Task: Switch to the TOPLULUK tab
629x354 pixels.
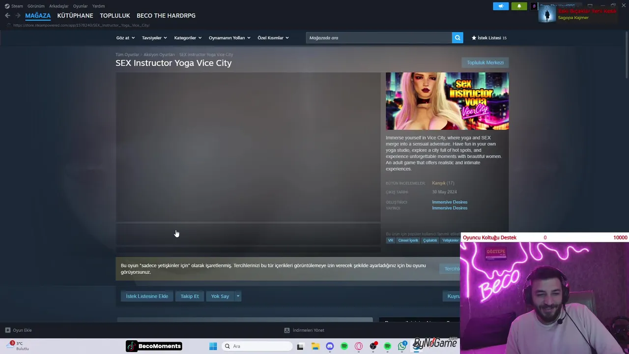Action: point(115,16)
